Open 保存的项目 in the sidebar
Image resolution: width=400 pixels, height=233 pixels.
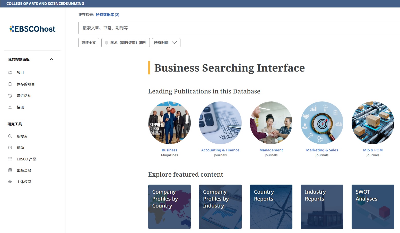pyautogui.click(x=26, y=84)
